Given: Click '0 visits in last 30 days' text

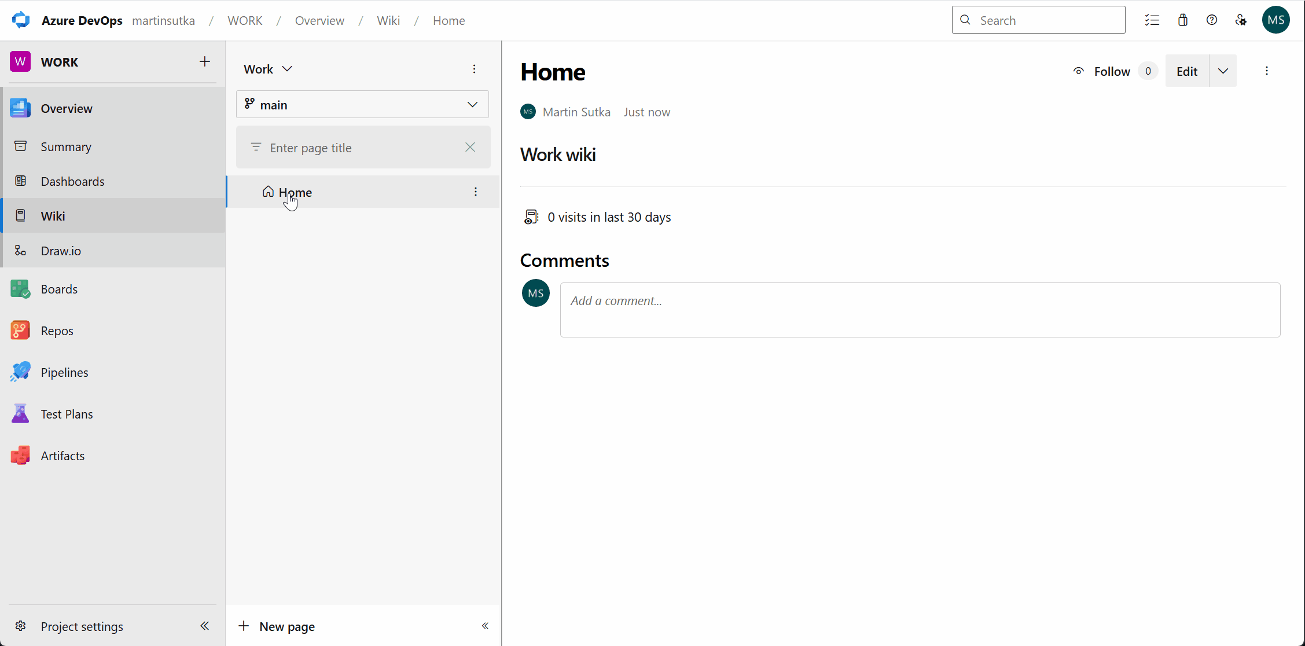Looking at the screenshot, I should click(x=609, y=217).
